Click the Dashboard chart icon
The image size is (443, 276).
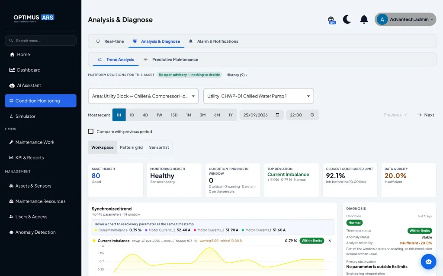12,70
